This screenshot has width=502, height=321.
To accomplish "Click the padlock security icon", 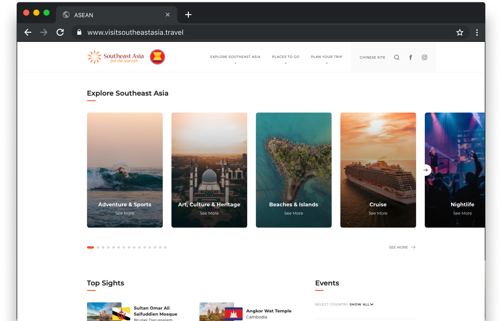I will pyautogui.click(x=79, y=32).
